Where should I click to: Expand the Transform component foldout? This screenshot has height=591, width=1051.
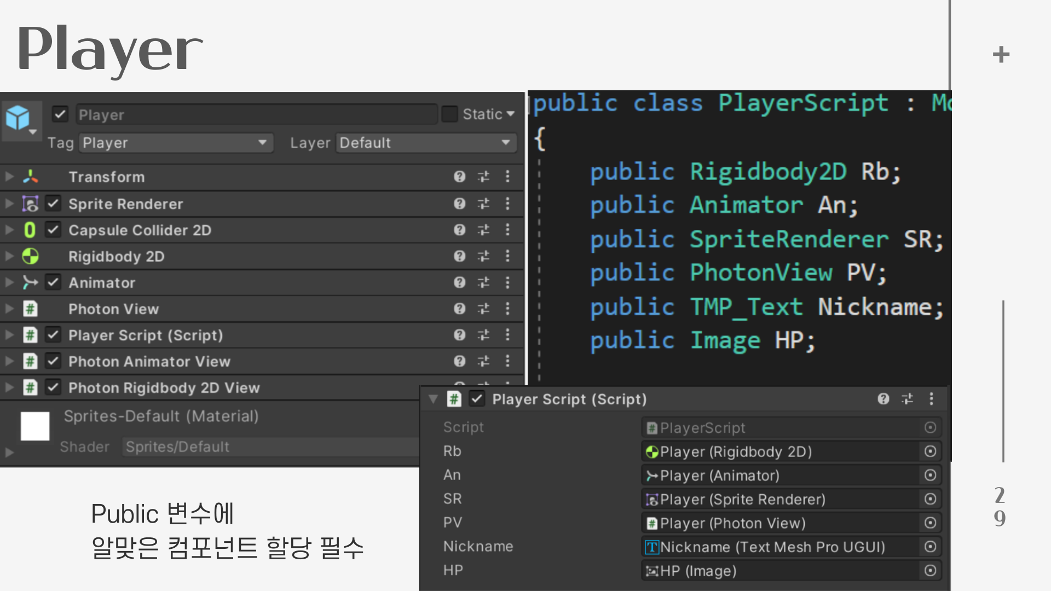[x=9, y=176]
